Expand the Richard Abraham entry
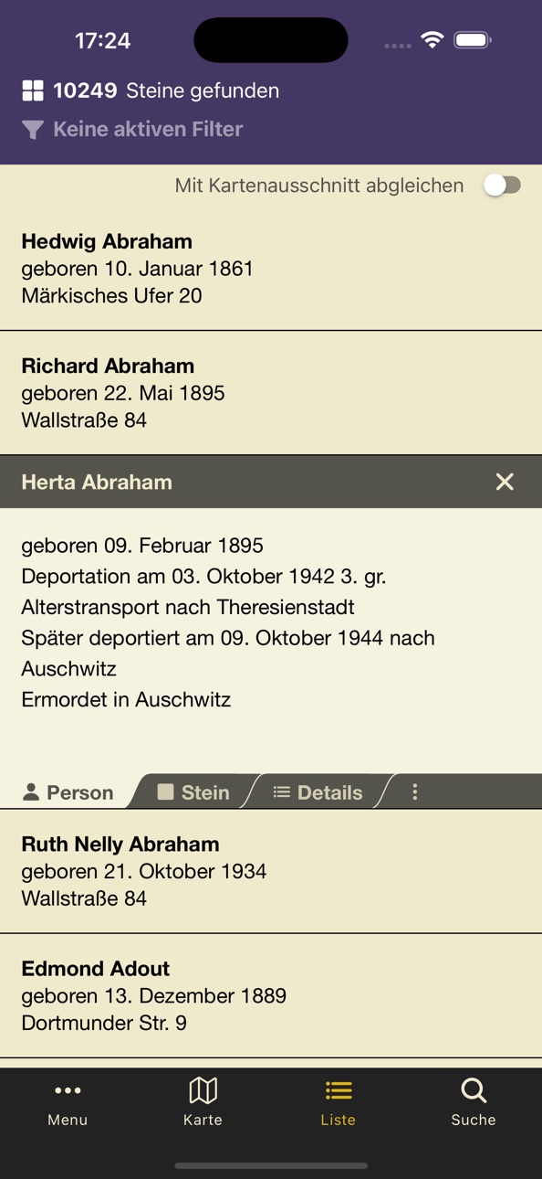542x1179 pixels. (x=271, y=393)
